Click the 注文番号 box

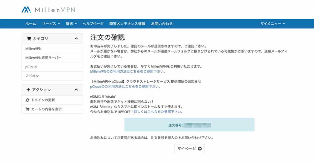tap(190, 125)
